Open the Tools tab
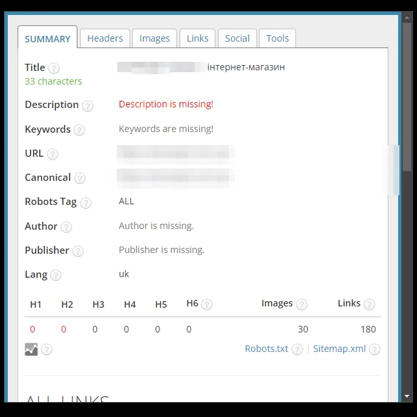 pos(277,38)
